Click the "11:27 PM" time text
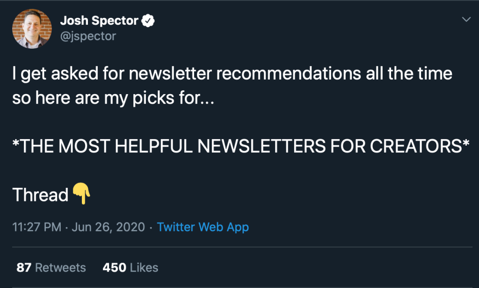 pos(36,227)
